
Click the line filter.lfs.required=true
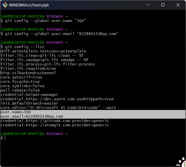click(28, 69)
